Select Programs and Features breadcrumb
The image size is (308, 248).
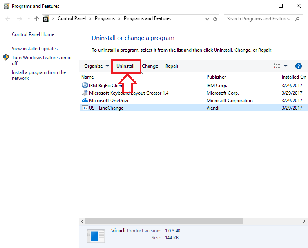pos(147,18)
